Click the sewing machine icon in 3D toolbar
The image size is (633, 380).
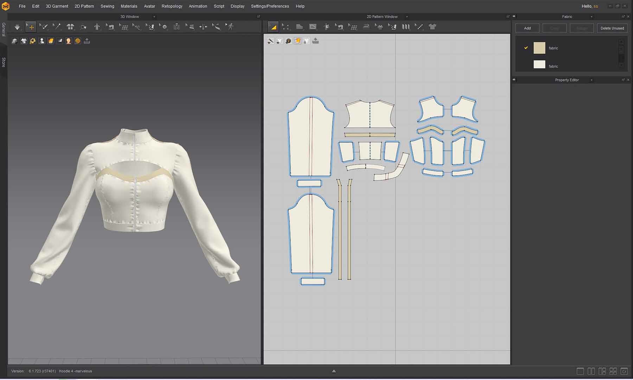(x=111, y=27)
